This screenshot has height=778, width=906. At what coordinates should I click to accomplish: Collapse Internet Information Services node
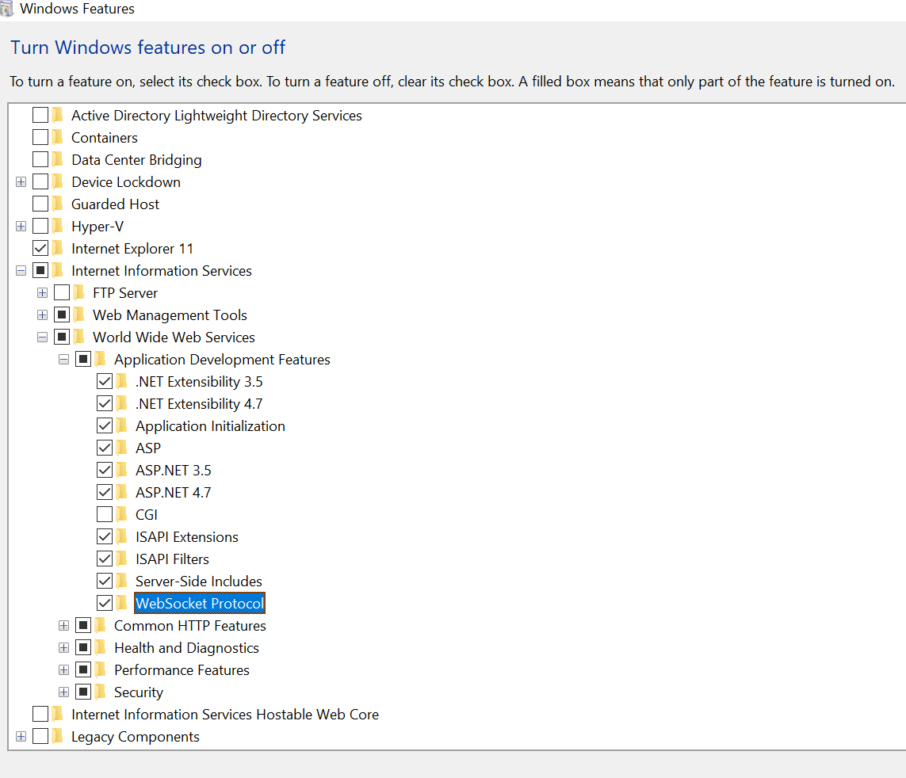pos(21,271)
